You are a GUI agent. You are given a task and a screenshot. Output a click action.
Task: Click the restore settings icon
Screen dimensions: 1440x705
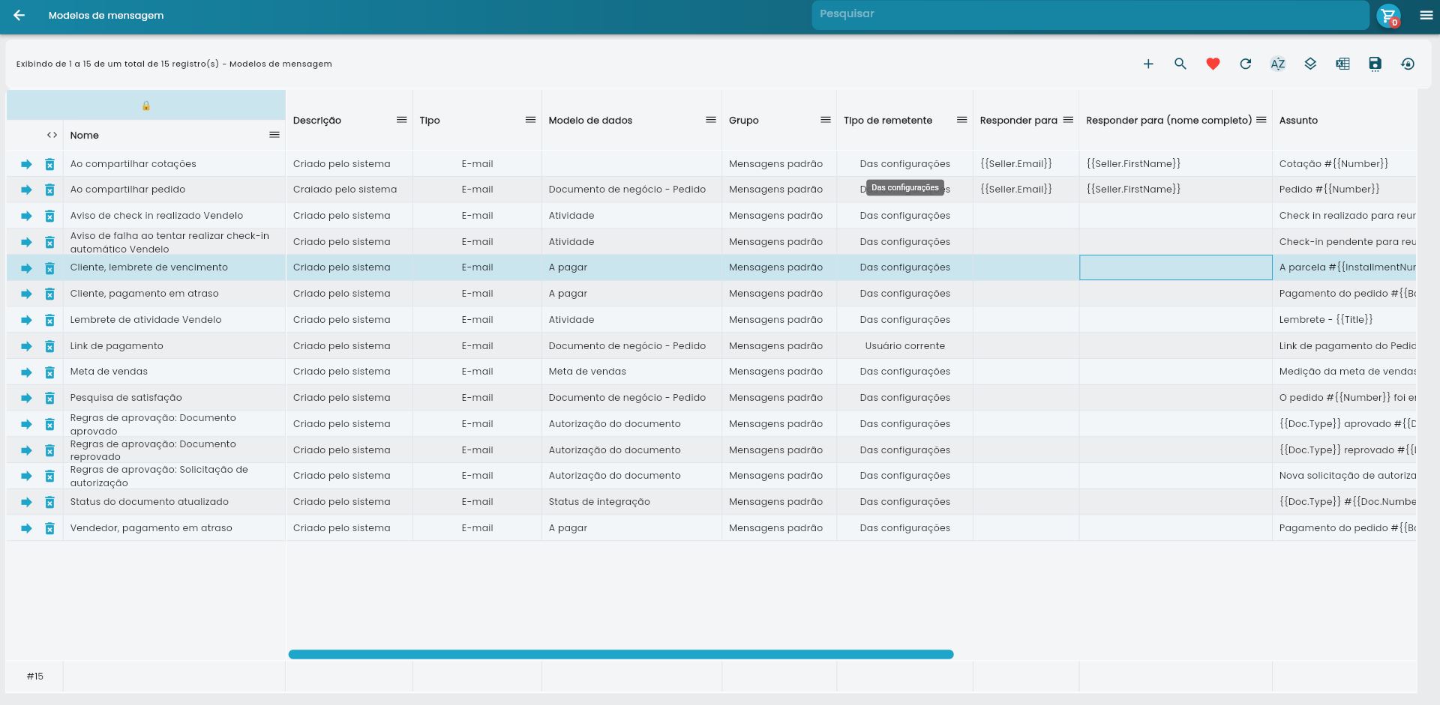pos(1407,64)
